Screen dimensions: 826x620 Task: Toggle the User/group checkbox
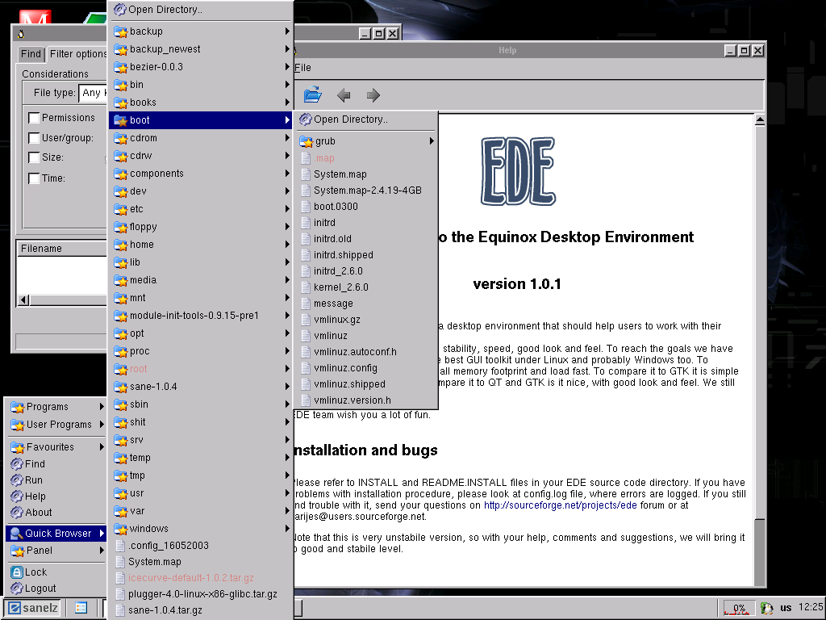pyautogui.click(x=34, y=138)
